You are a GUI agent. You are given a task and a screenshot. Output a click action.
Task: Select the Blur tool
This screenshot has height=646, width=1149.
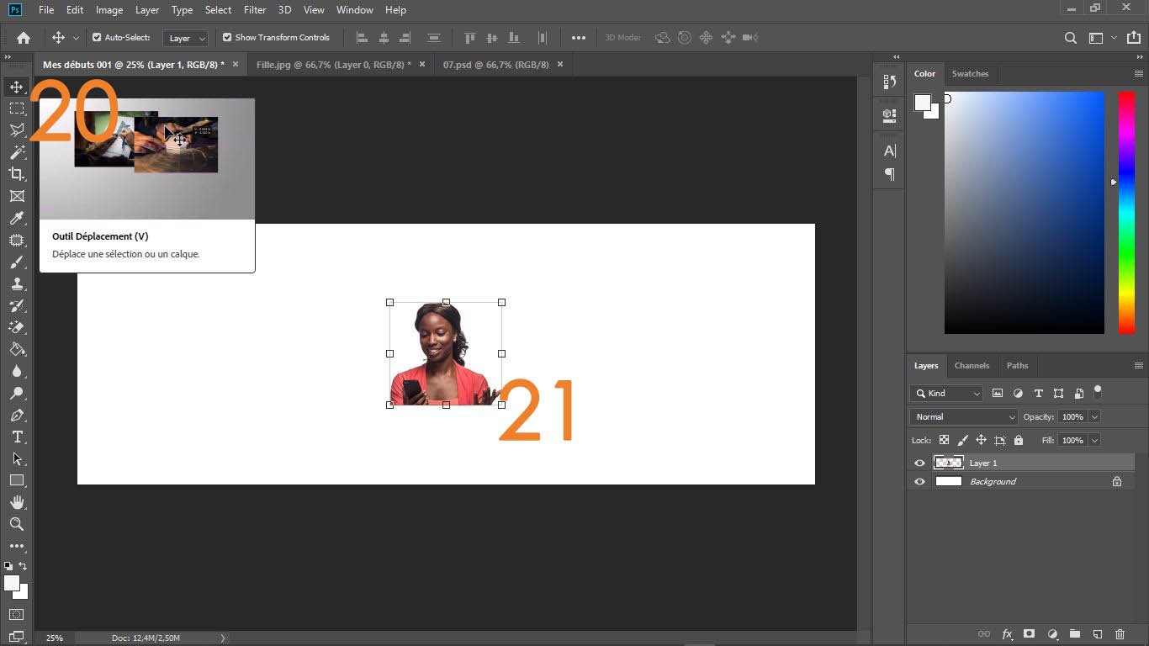coord(17,371)
